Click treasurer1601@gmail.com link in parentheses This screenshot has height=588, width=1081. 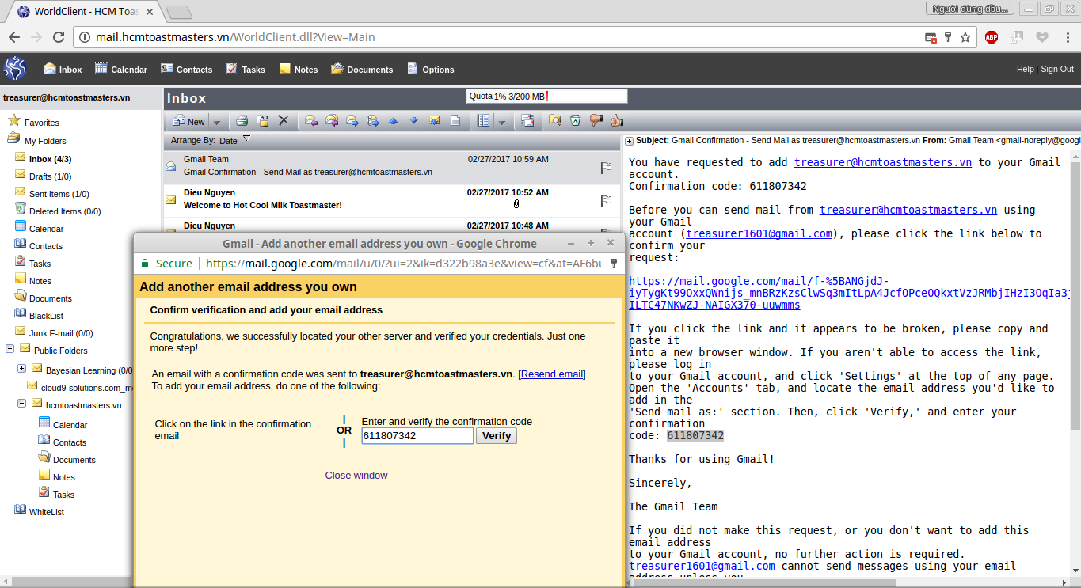pos(759,233)
